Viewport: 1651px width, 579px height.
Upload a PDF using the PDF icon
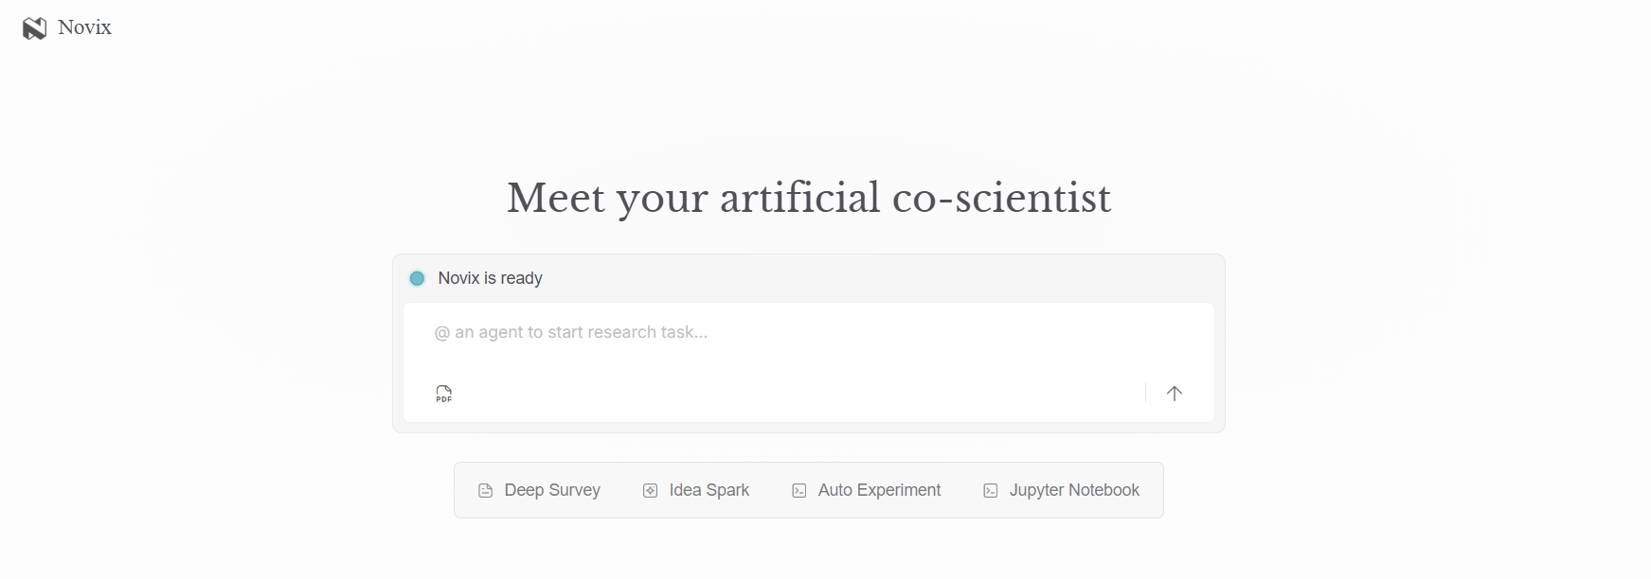tap(443, 394)
